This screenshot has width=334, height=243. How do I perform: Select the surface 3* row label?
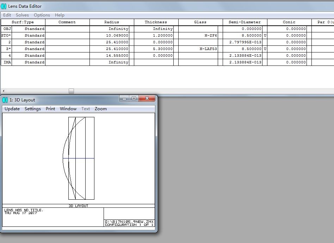(6, 49)
